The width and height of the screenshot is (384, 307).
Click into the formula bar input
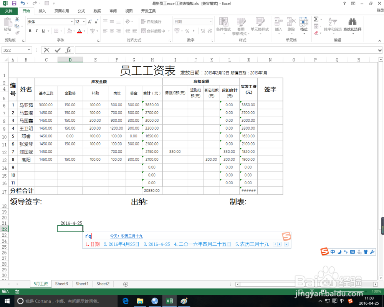(x=227, y=50)
